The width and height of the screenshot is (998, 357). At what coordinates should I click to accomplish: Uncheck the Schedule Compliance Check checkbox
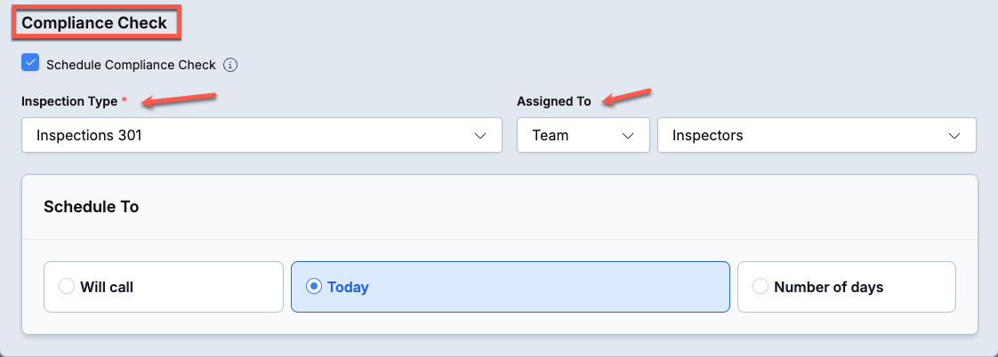pyautogui.click(x=30, y=63)
